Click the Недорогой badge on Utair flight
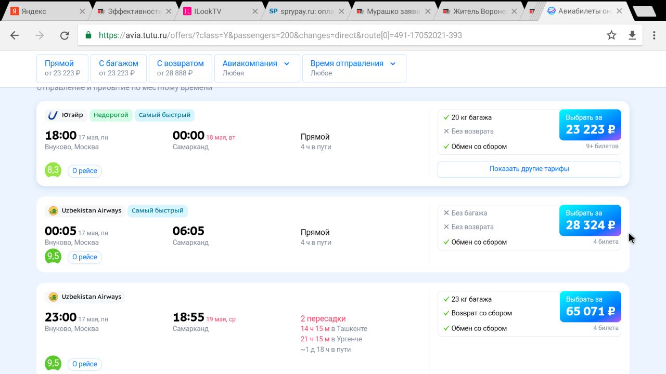666x374 pixels. (x=111, y=115)
